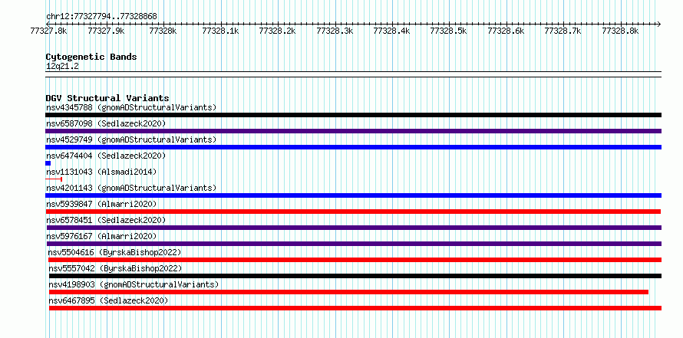Click the 77327.8k ruler tick label
This screenshot has height=338, width=683.
point(49,31)
